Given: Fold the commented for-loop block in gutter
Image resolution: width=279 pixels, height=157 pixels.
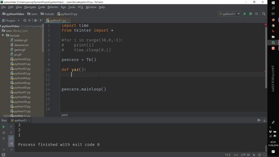Looking at the screenshot, I should [x=60, y=40].
